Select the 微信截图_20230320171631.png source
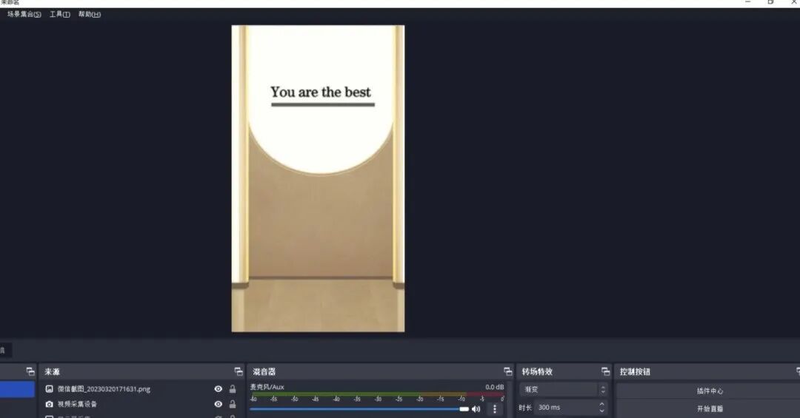This screenshot has width=800, height=418. pos(104,389)
